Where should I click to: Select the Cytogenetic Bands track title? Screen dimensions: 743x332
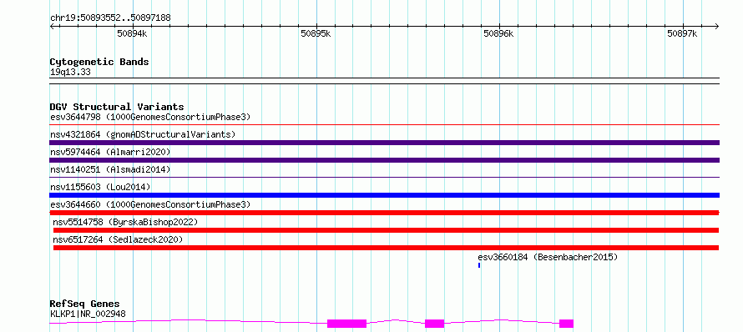[99, 62]
